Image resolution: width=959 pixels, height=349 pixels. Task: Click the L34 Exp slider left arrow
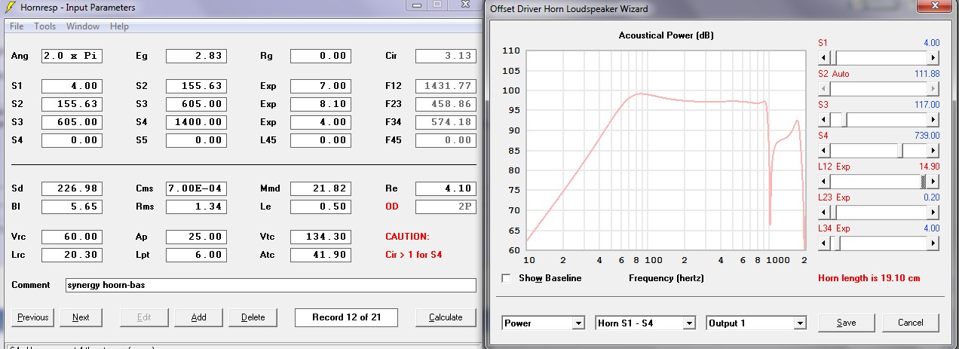pyautogui.click(x=824, y=243)
